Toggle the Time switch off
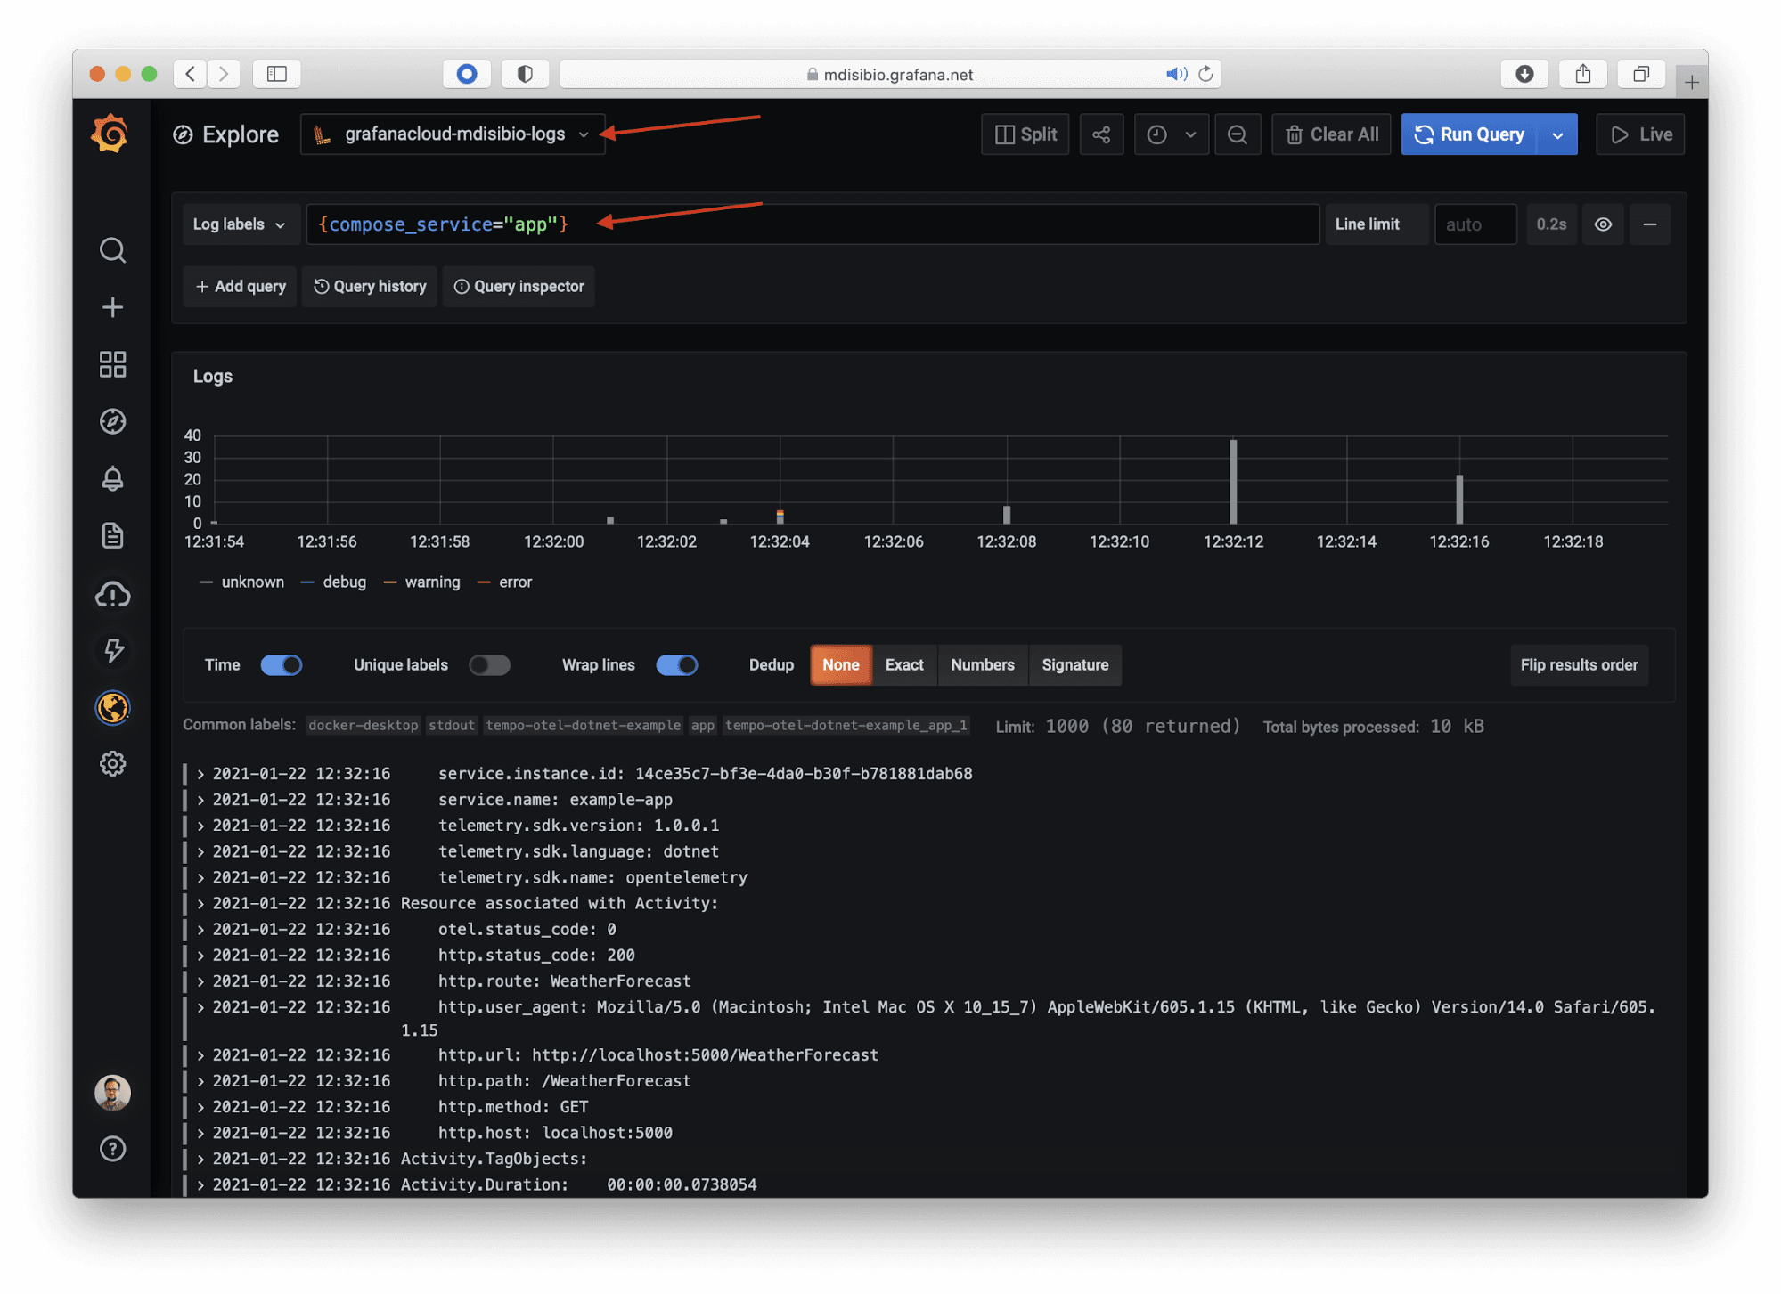 (281, 665)
